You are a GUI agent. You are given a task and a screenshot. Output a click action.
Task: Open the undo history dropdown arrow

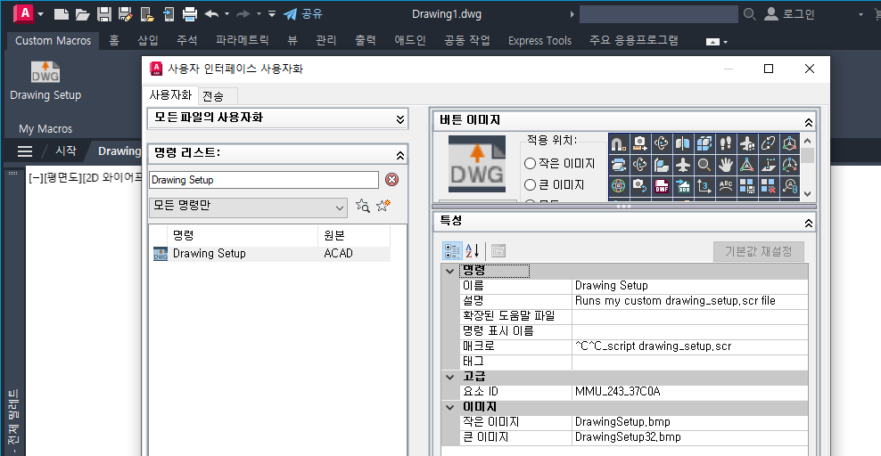tap(227, 14)
